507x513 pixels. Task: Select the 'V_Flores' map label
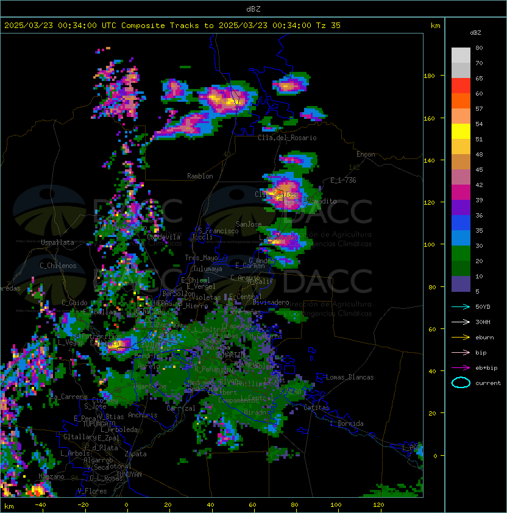pyautogui.click(x=92, y=491)
